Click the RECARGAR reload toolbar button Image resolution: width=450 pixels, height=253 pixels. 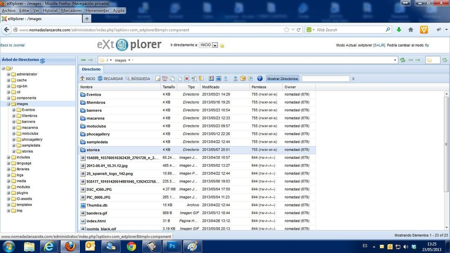tap(110, 79)
